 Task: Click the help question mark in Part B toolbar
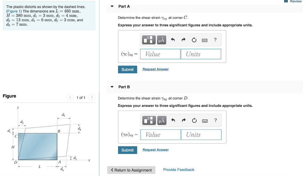[x=215, y=120]
